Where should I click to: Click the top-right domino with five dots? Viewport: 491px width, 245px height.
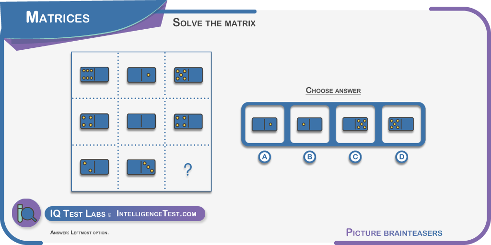[188, 75]
